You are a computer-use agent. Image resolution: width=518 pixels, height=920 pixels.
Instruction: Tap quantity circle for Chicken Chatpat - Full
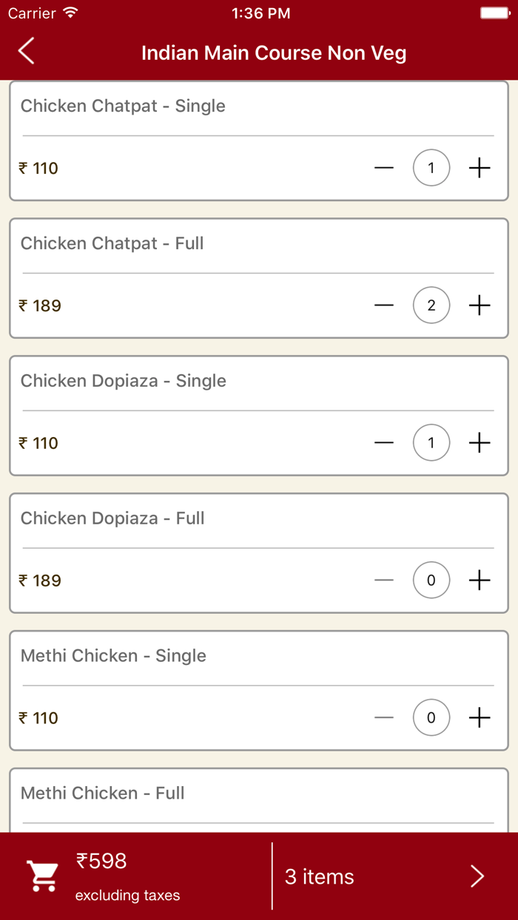(431, 305)
